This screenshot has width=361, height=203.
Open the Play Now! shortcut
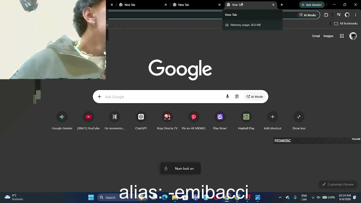click(x=220, y=121)
